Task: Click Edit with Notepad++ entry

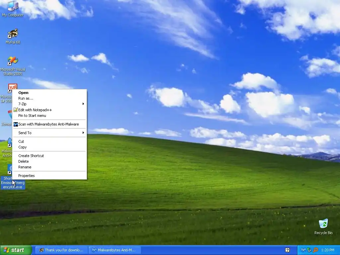Action: point(50,110)
